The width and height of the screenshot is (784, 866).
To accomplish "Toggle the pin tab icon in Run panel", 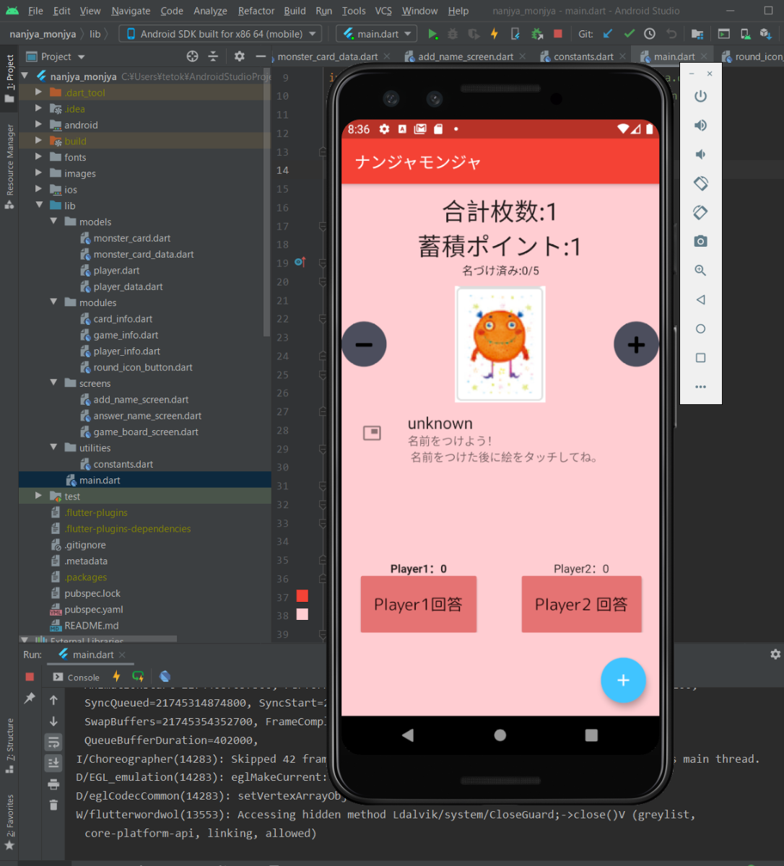I will 30,699.
